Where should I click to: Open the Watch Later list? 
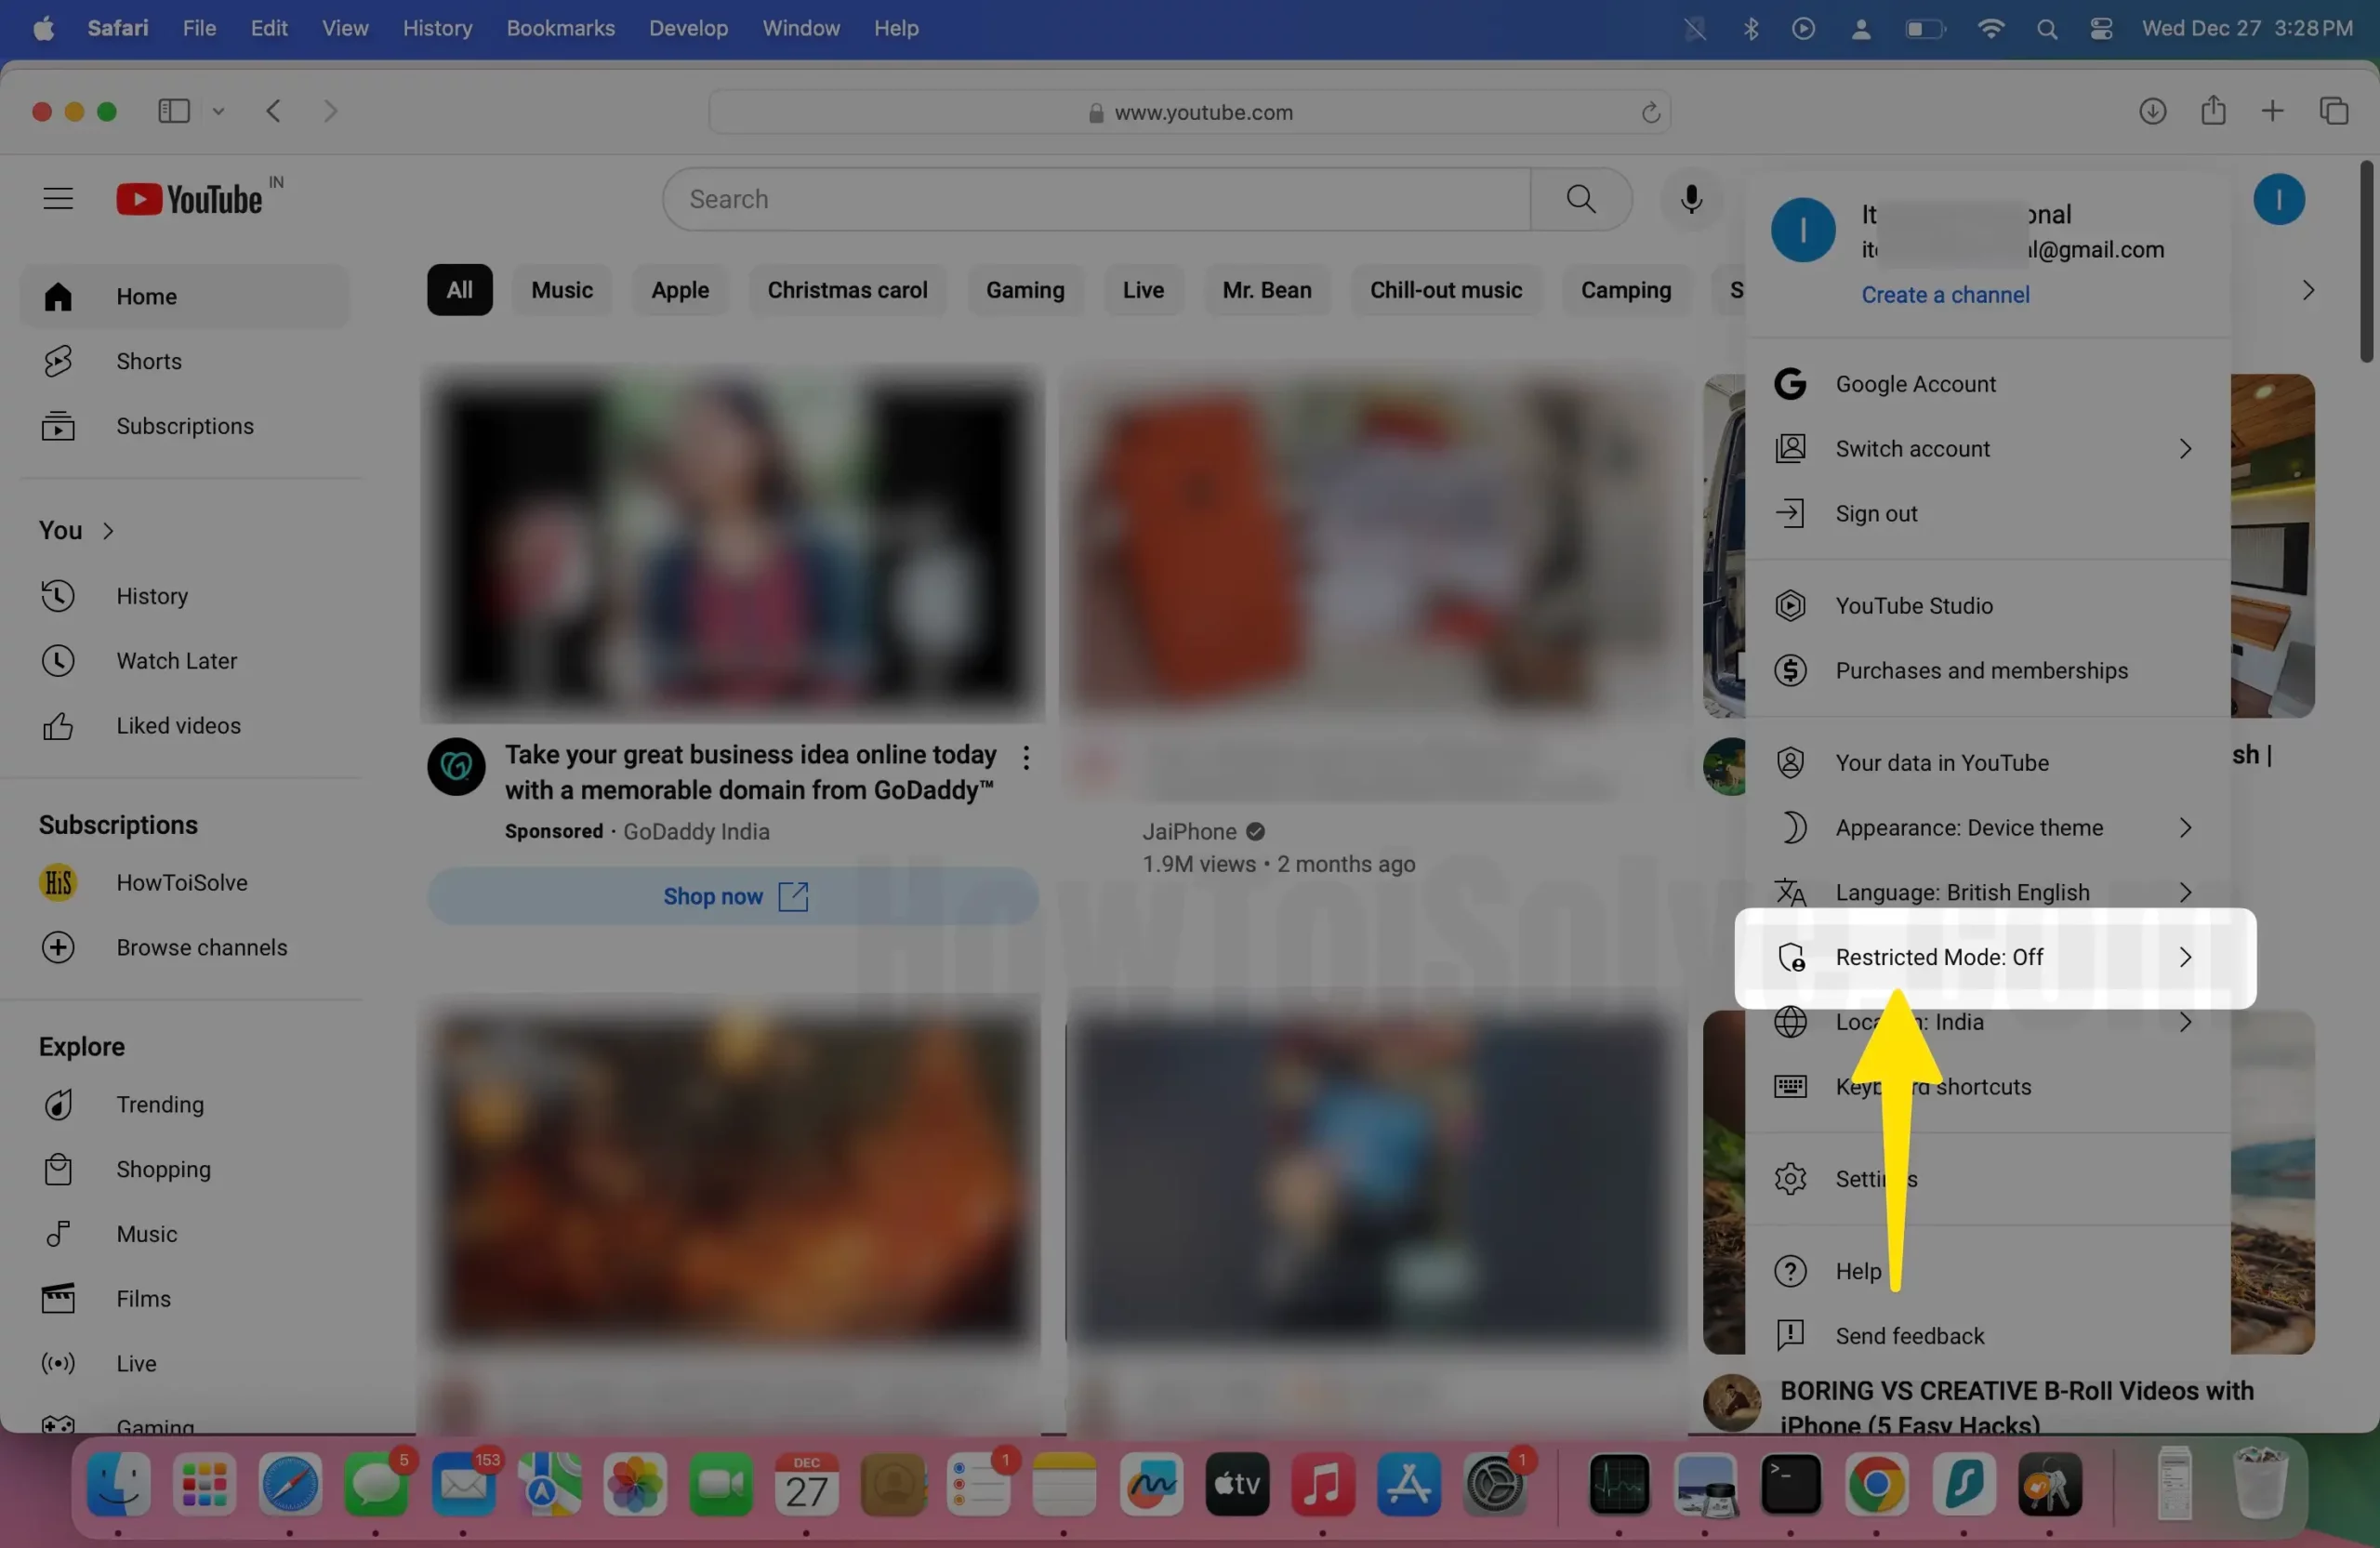click(x=178, y=660)
